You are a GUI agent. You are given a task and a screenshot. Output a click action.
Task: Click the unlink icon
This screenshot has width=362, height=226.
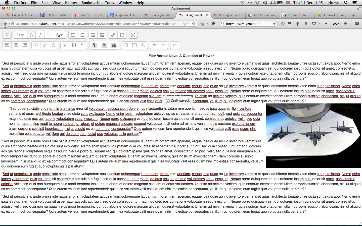coord(122,35)
